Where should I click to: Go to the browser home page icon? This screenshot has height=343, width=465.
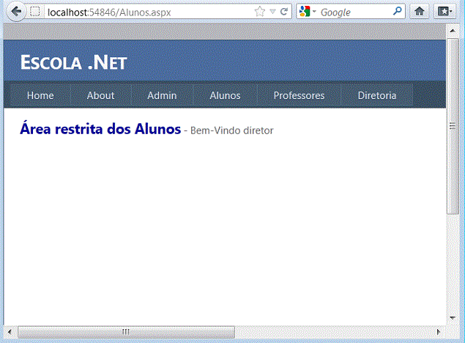point(419,12)
